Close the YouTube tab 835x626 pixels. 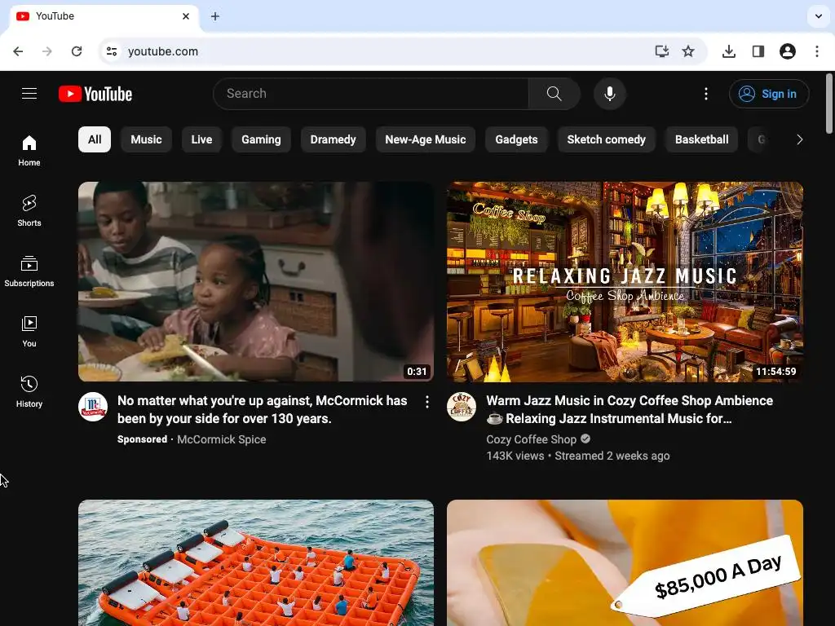(186, 16)
